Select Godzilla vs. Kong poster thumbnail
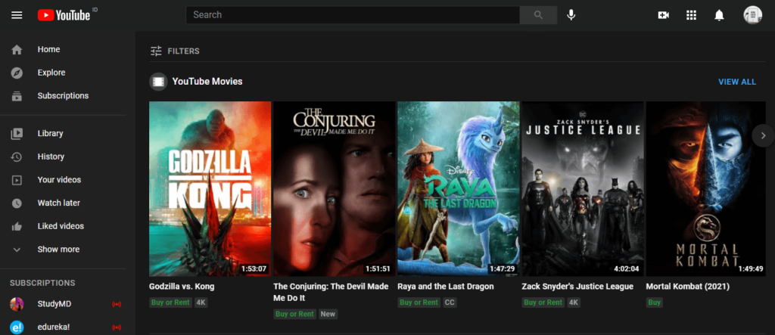This screenshot has height=335, width=775. tap(210, 189)
